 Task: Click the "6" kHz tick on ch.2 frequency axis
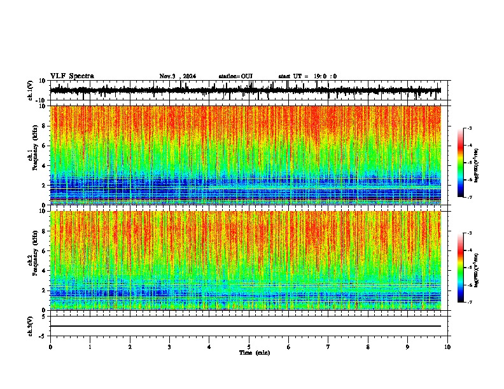coord(44,251)
